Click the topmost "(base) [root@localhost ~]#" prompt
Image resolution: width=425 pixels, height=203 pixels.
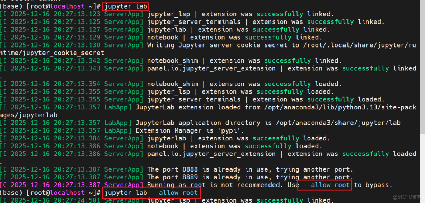tap(50, 6)
